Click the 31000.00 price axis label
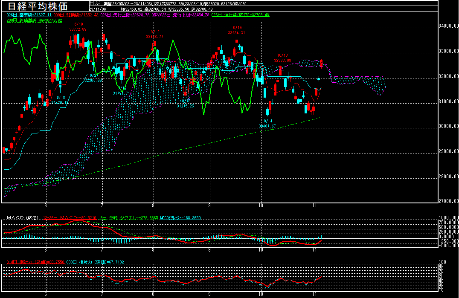The width and height of the screenshot is (459, 298). coord(448,101)
